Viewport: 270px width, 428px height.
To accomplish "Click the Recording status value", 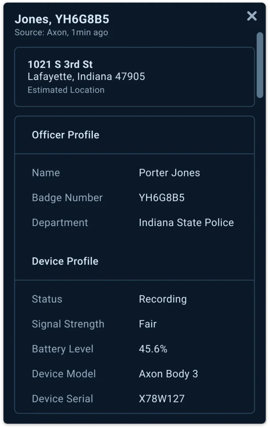I will click(163, 299).
